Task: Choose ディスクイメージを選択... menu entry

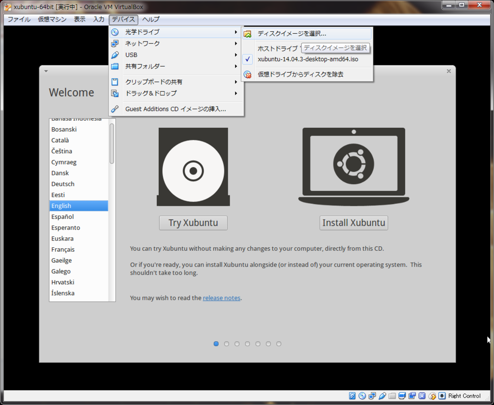Action: (307, 34)
